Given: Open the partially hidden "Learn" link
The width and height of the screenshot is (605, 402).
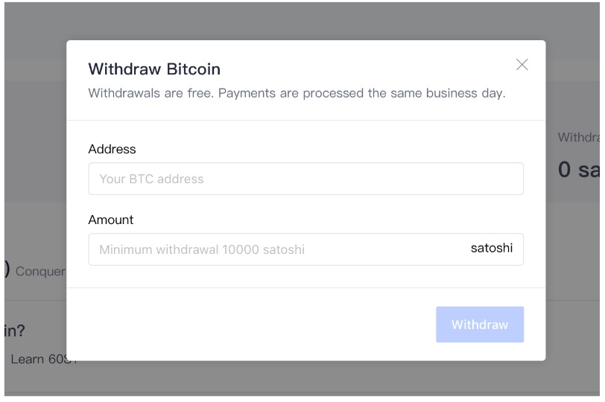Looking at the screenshot, I should pyautogui.click(x=37, y=360).
